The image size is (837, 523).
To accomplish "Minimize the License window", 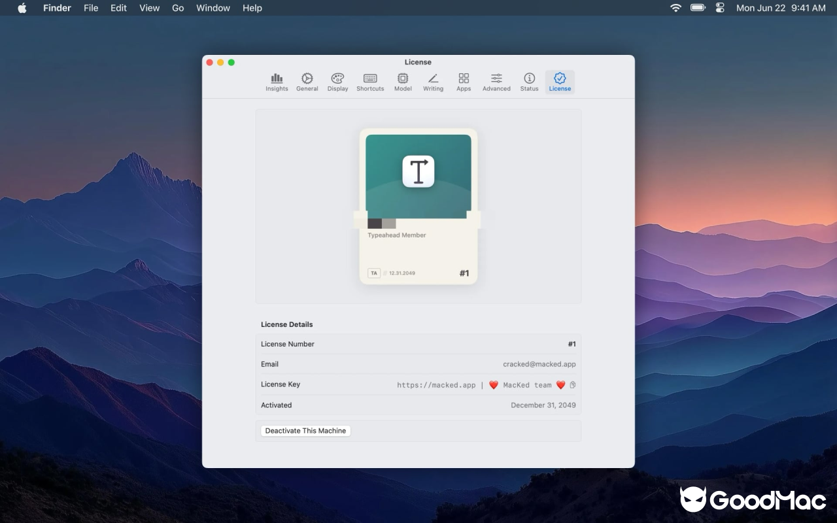I will coord(220,62).
